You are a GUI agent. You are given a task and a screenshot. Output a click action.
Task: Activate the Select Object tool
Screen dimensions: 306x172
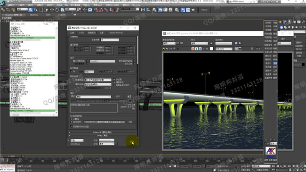(31, 9)
